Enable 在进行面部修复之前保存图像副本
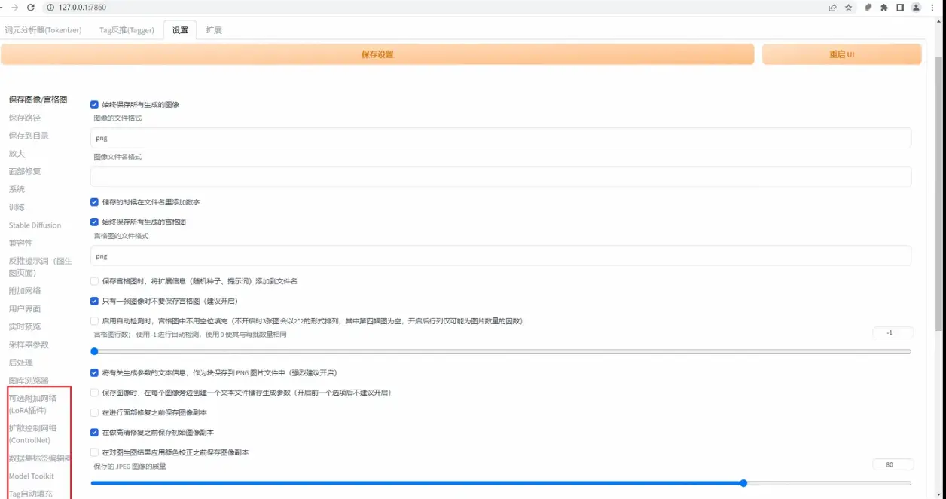 [x=94, y=413]
